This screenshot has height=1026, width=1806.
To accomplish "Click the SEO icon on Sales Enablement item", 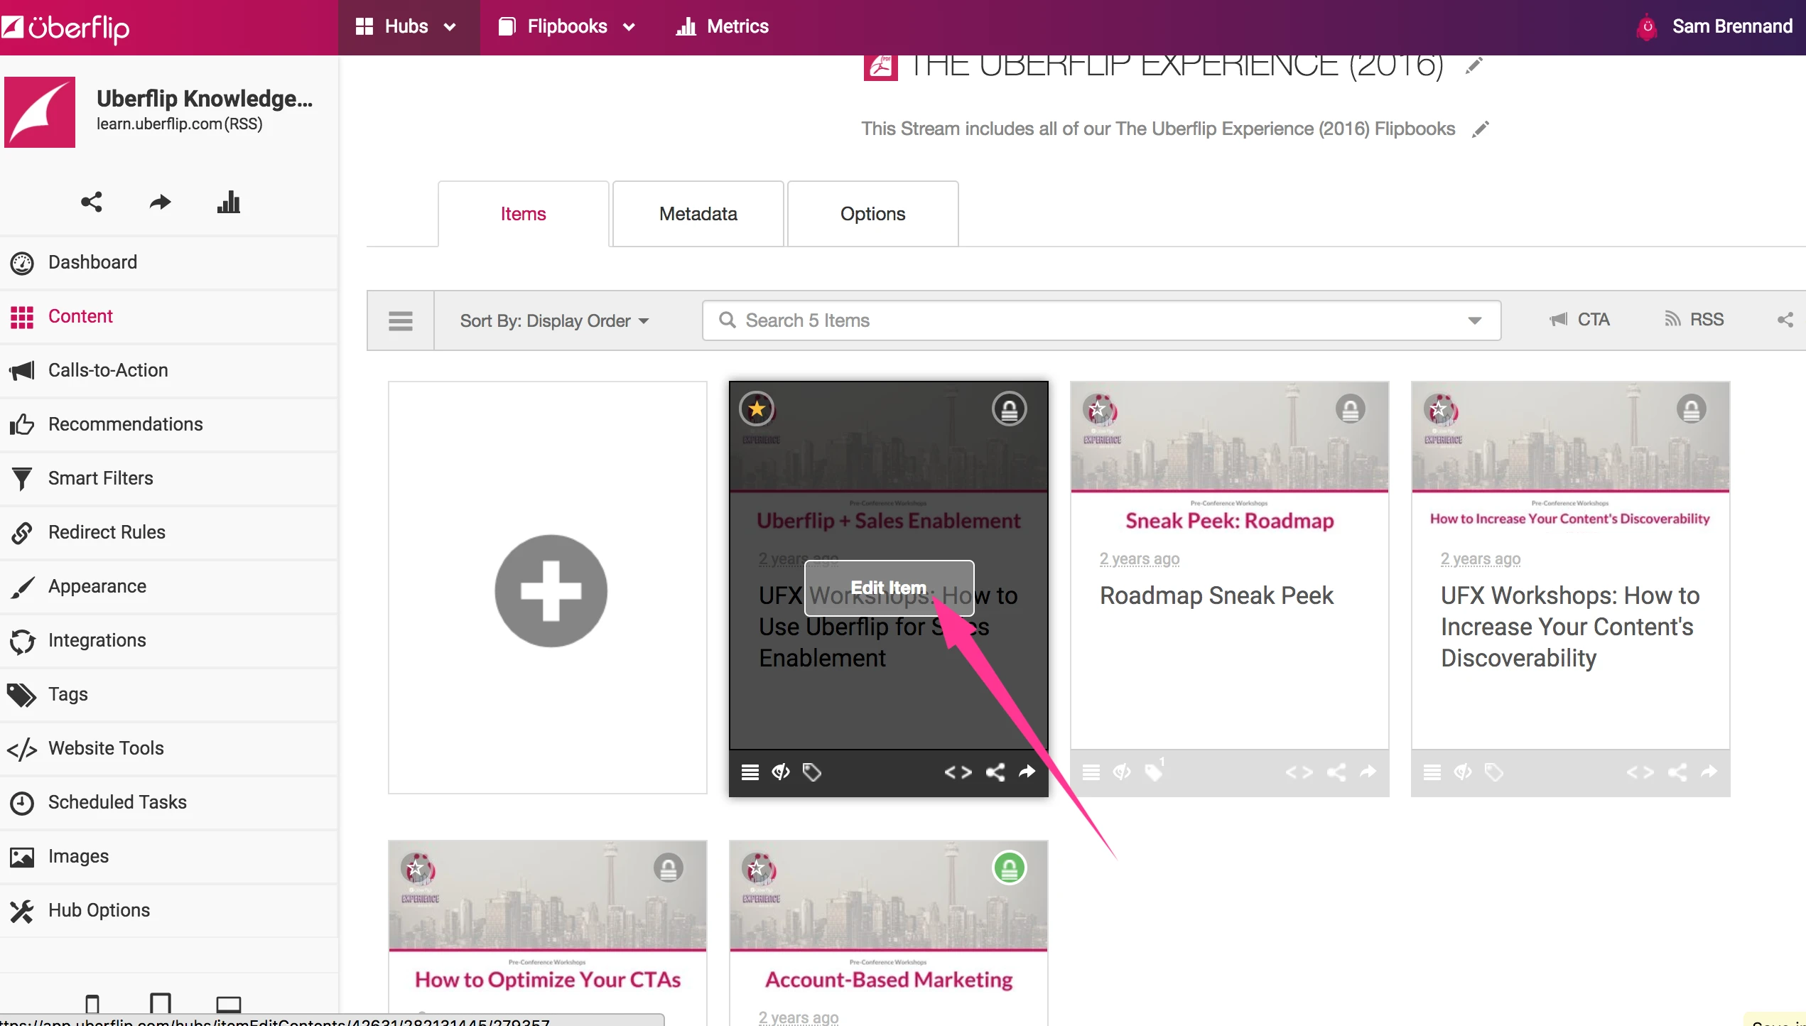I will pyautogui.click(x=781, y=772).
